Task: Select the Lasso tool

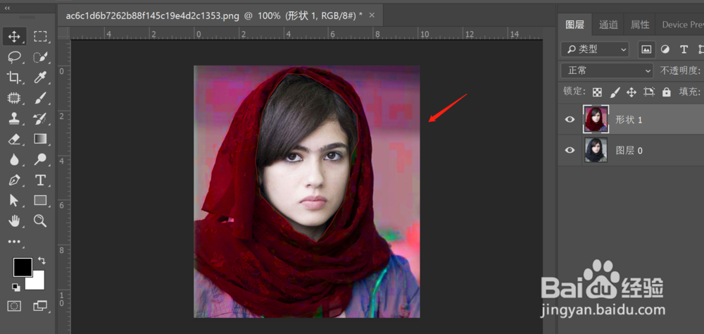Action: (14, 57)
